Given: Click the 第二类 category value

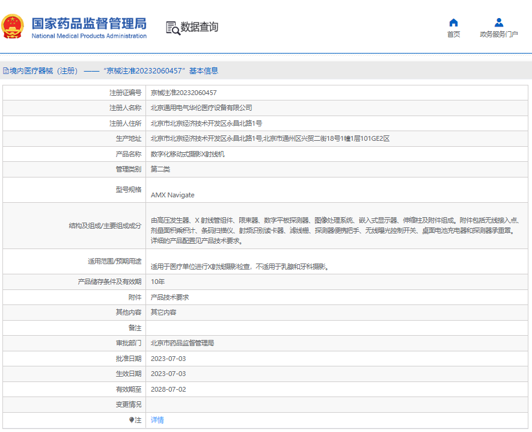Looking at the screenshot, I should coord(161,169).
